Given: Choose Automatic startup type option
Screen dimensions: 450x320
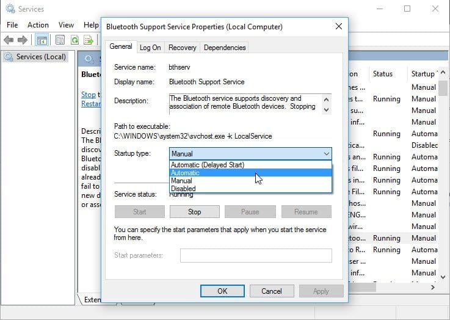Looking at the screenshot, I should [250, 173].
